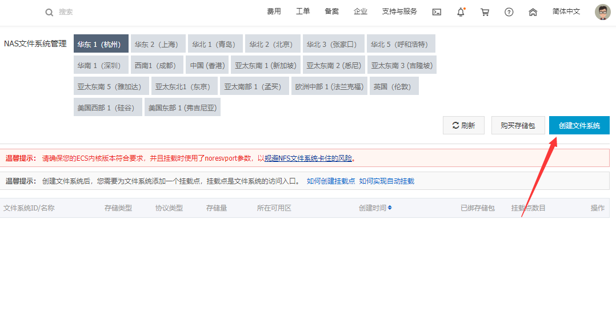Select region 西南1（成都）
This screenshot has width=616, height=314.
(157, 65)
